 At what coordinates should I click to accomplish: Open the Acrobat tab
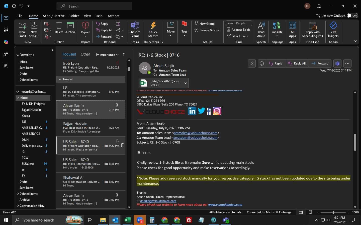pos(114,16)
